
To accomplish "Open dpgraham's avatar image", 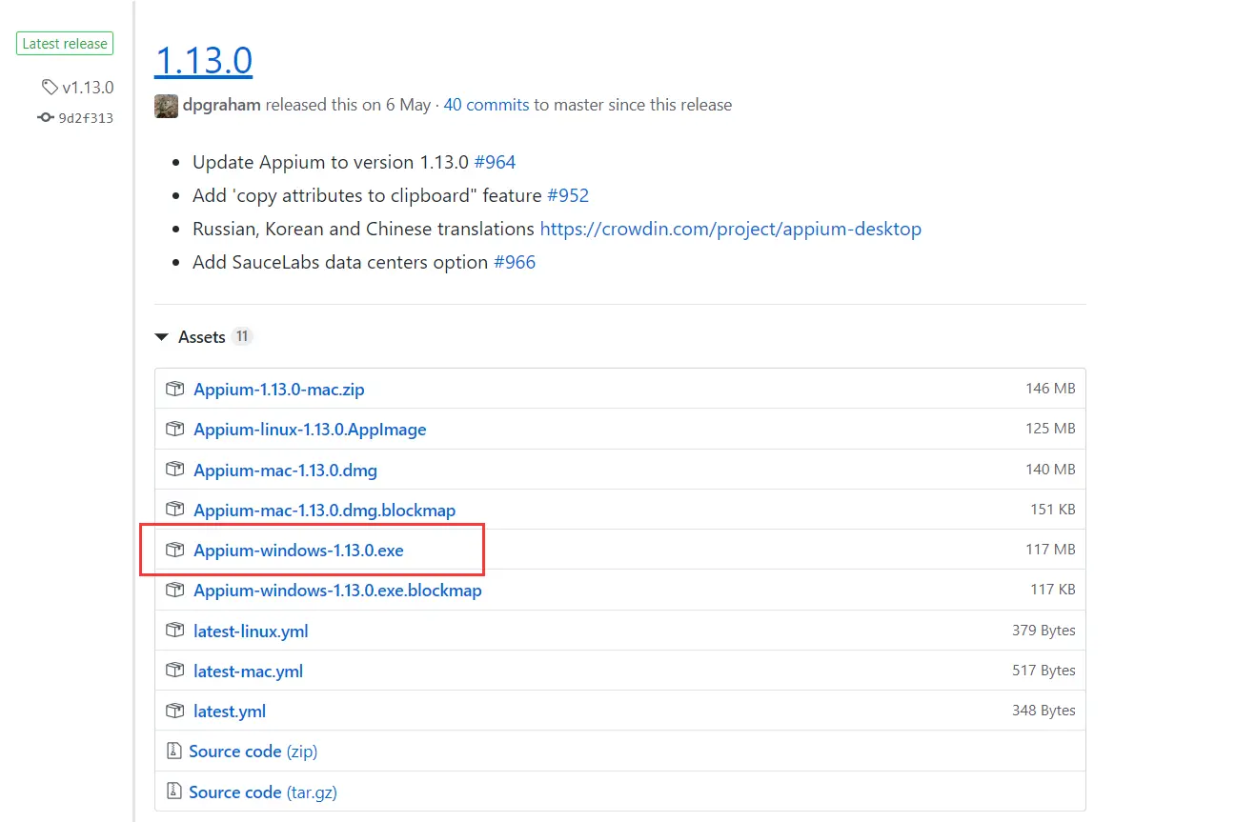I will 166,106.
